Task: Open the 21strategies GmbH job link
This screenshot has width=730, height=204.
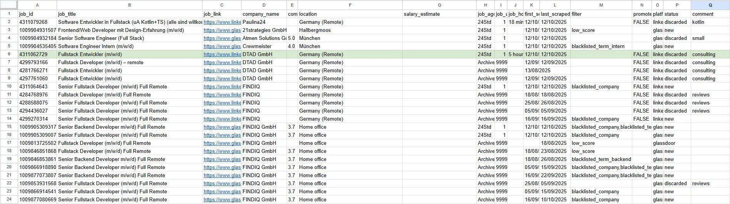Action: (x=222, y=30)
